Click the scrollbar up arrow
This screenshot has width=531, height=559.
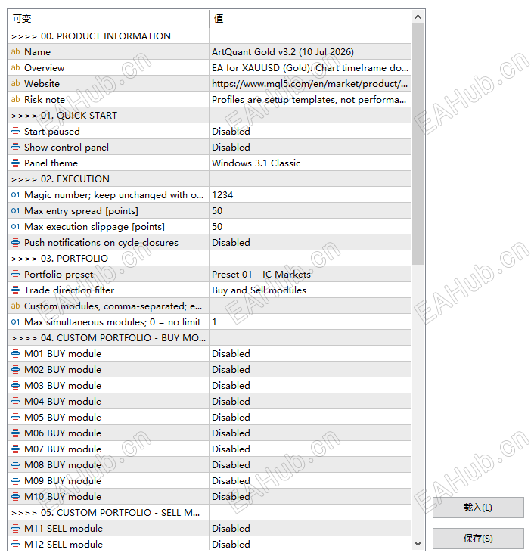click(418, 17)
